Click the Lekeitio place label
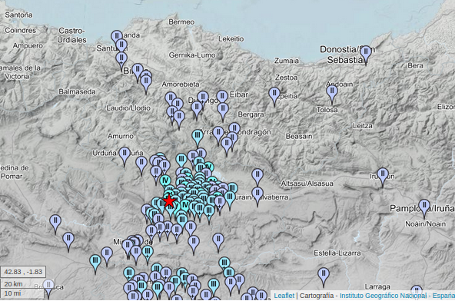 pyautogui.click(x=231, y=39)
